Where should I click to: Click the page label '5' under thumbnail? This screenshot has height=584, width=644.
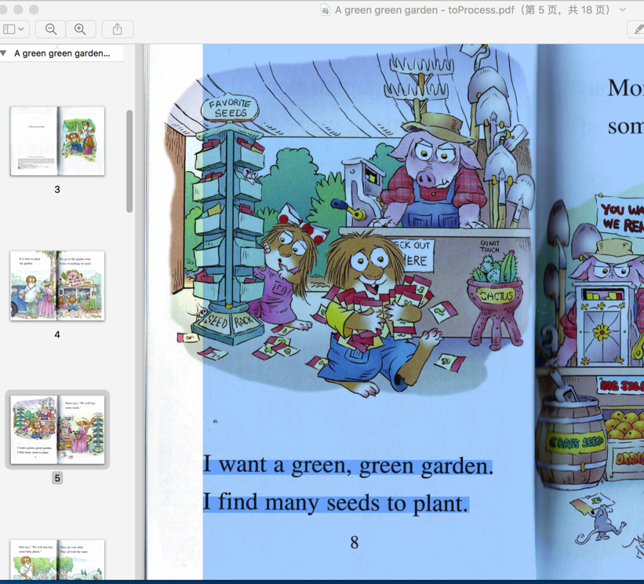pyautogui.click(x=57, y=478)
